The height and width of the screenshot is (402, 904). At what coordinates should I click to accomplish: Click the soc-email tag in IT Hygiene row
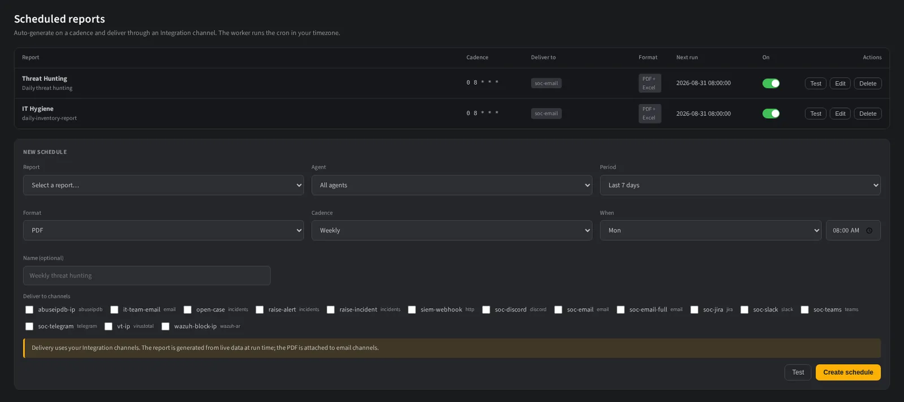(x=546, y=114)
